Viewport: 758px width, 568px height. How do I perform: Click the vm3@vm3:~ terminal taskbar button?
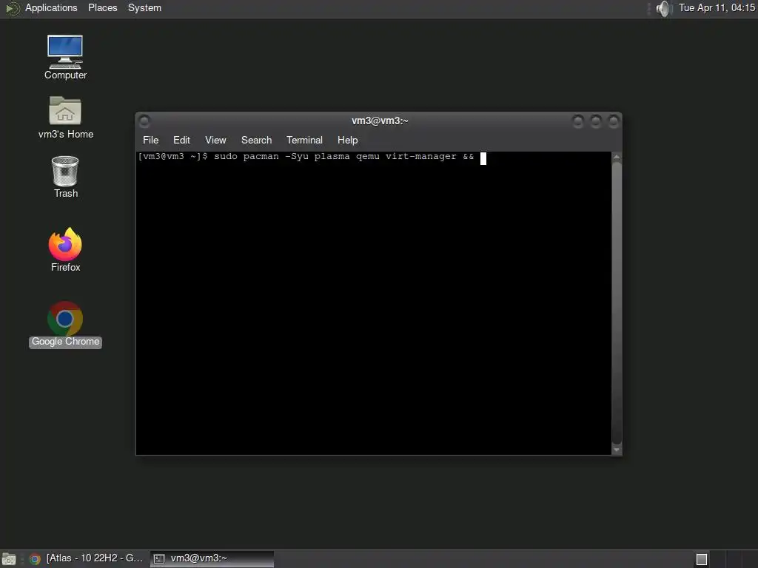coord(212,558)
